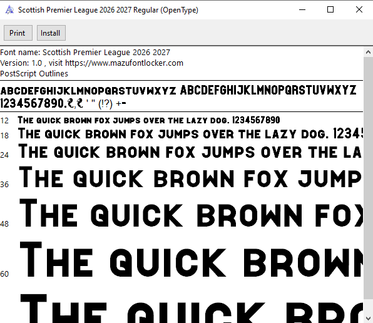Click the size 36 sample sentence
The image size is (373, 323).
point(190,178)
